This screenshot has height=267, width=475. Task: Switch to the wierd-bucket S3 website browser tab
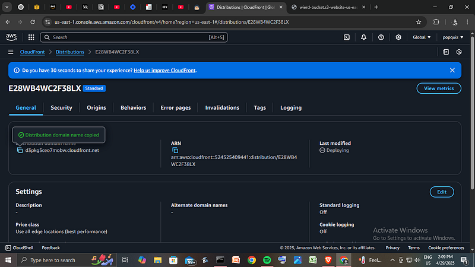pos(328,7)
